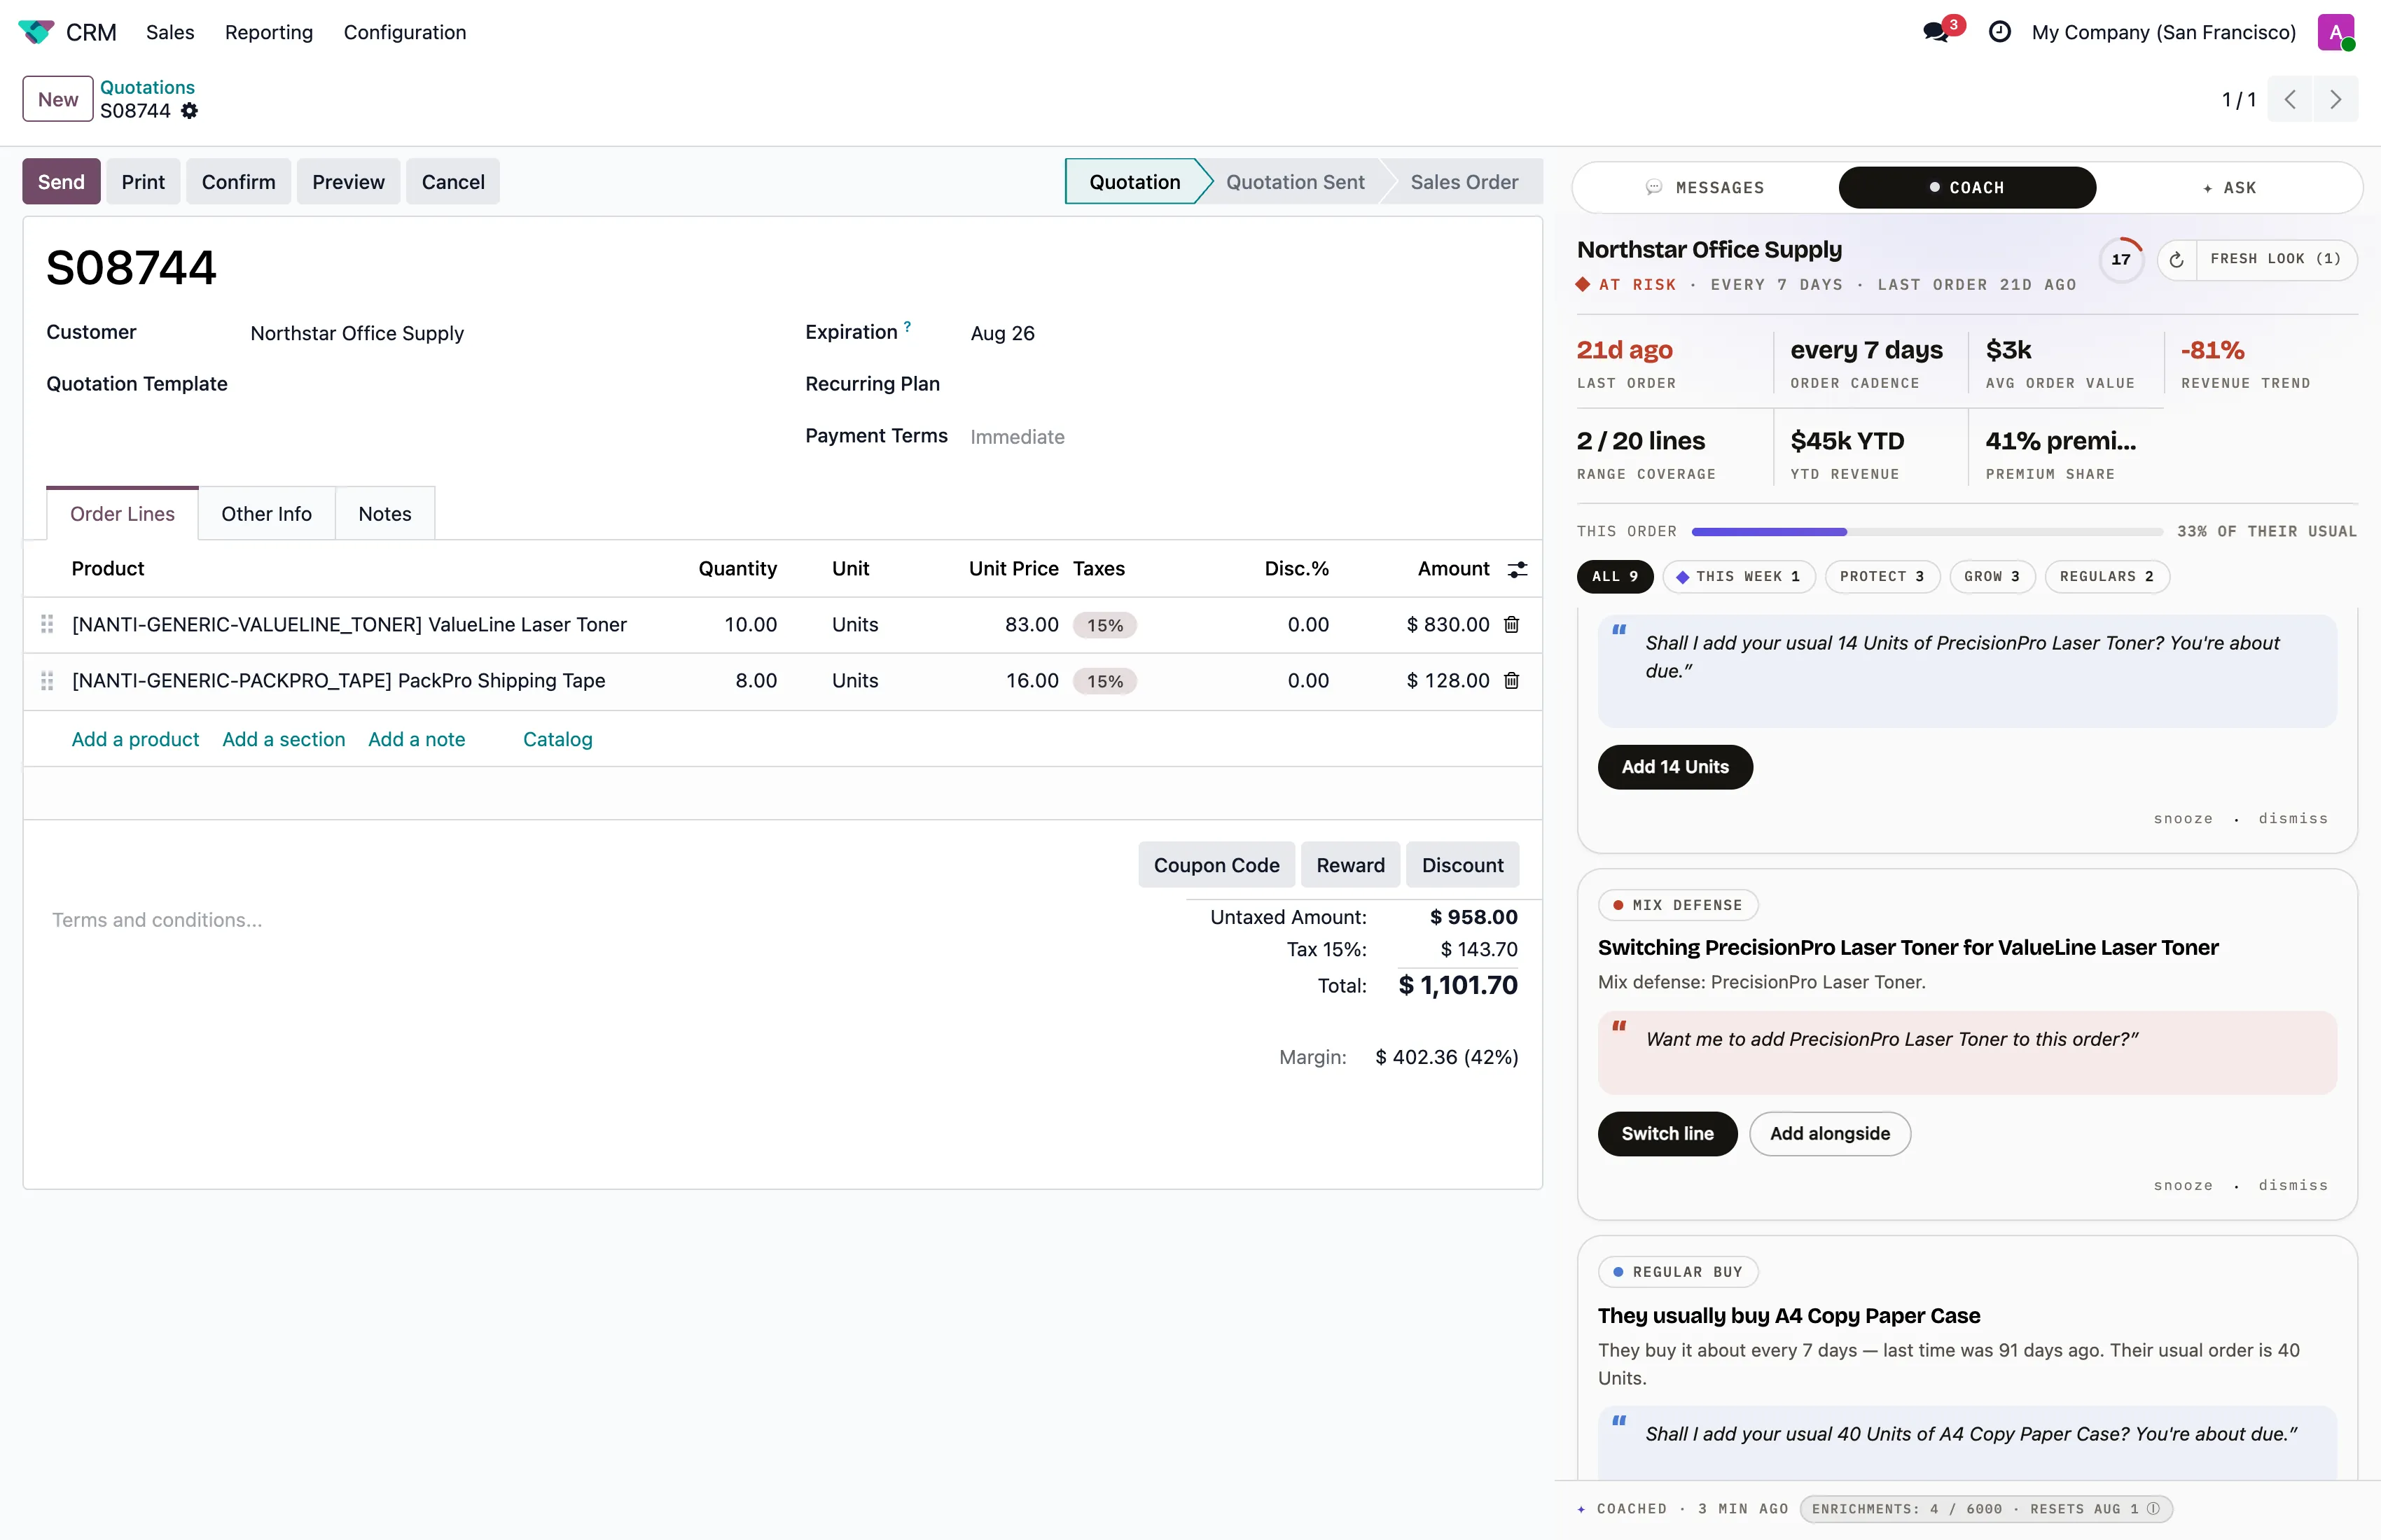
Task: Open the Configuration menu
Action: coord(405,32)
